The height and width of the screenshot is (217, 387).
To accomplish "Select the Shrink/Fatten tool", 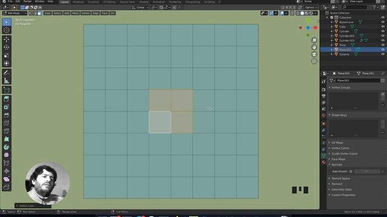I will point(7,171).
